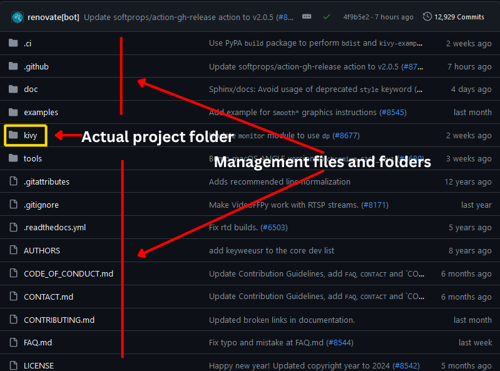
Task: Click the .ci folder icon
Action: [13, 43]
